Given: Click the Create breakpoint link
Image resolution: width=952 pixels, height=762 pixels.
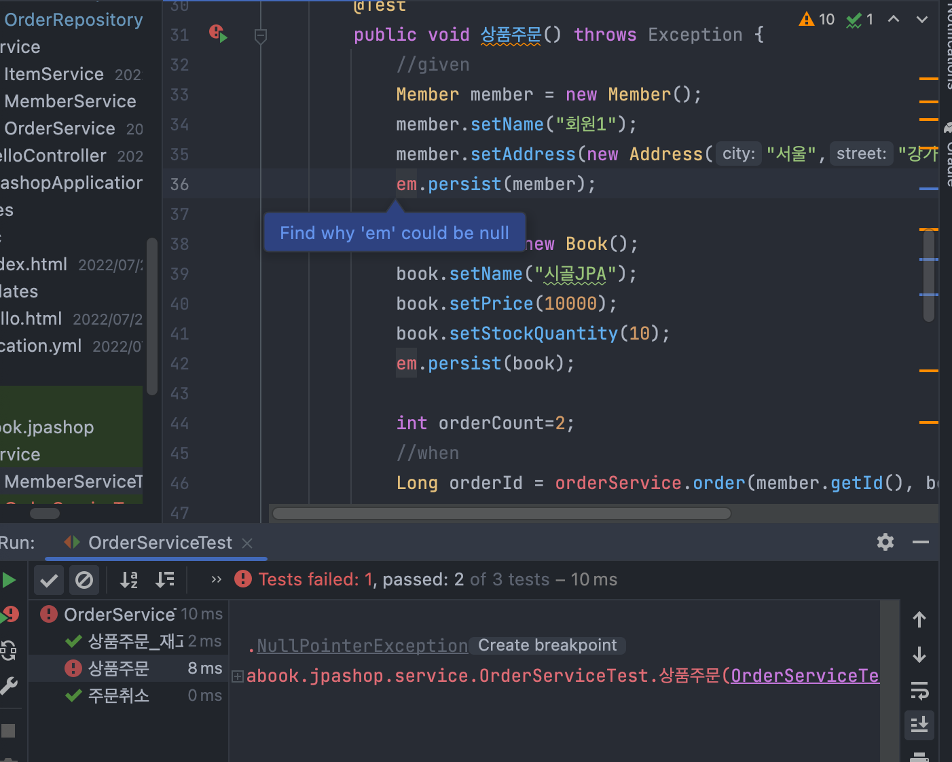Looking at the screenshot, I should pos(547,645).
